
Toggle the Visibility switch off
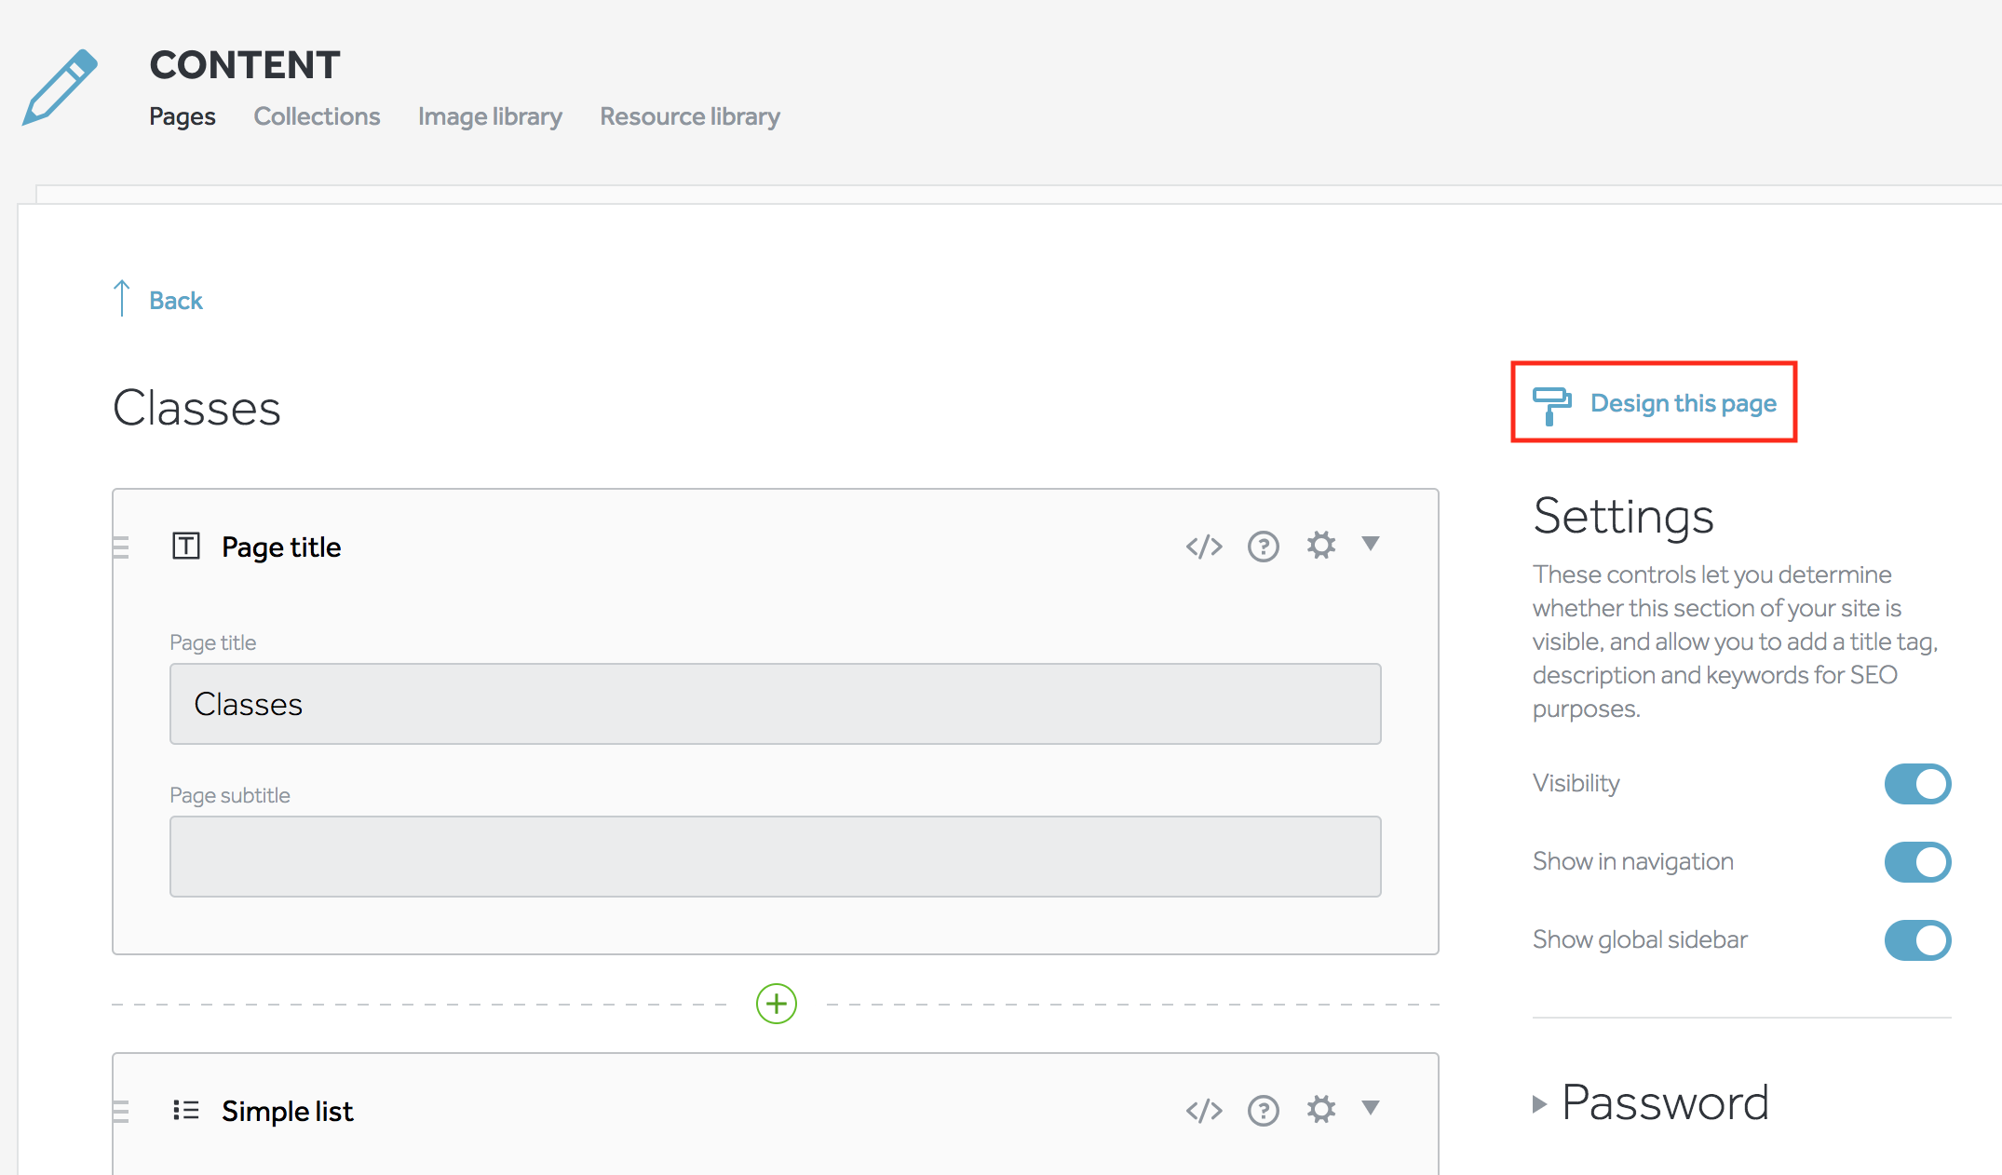point(1916,784)
